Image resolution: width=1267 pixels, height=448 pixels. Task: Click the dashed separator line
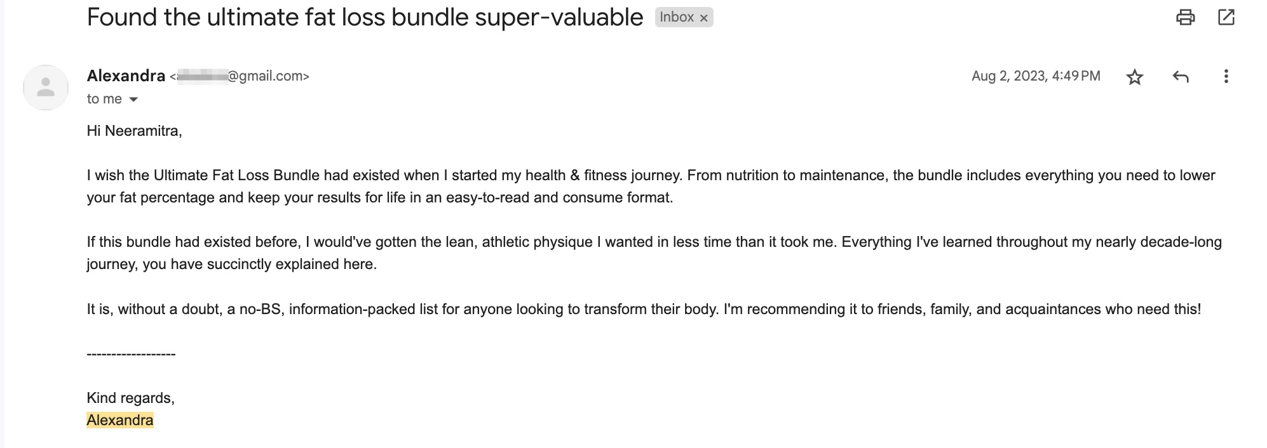tap(131, 354)
